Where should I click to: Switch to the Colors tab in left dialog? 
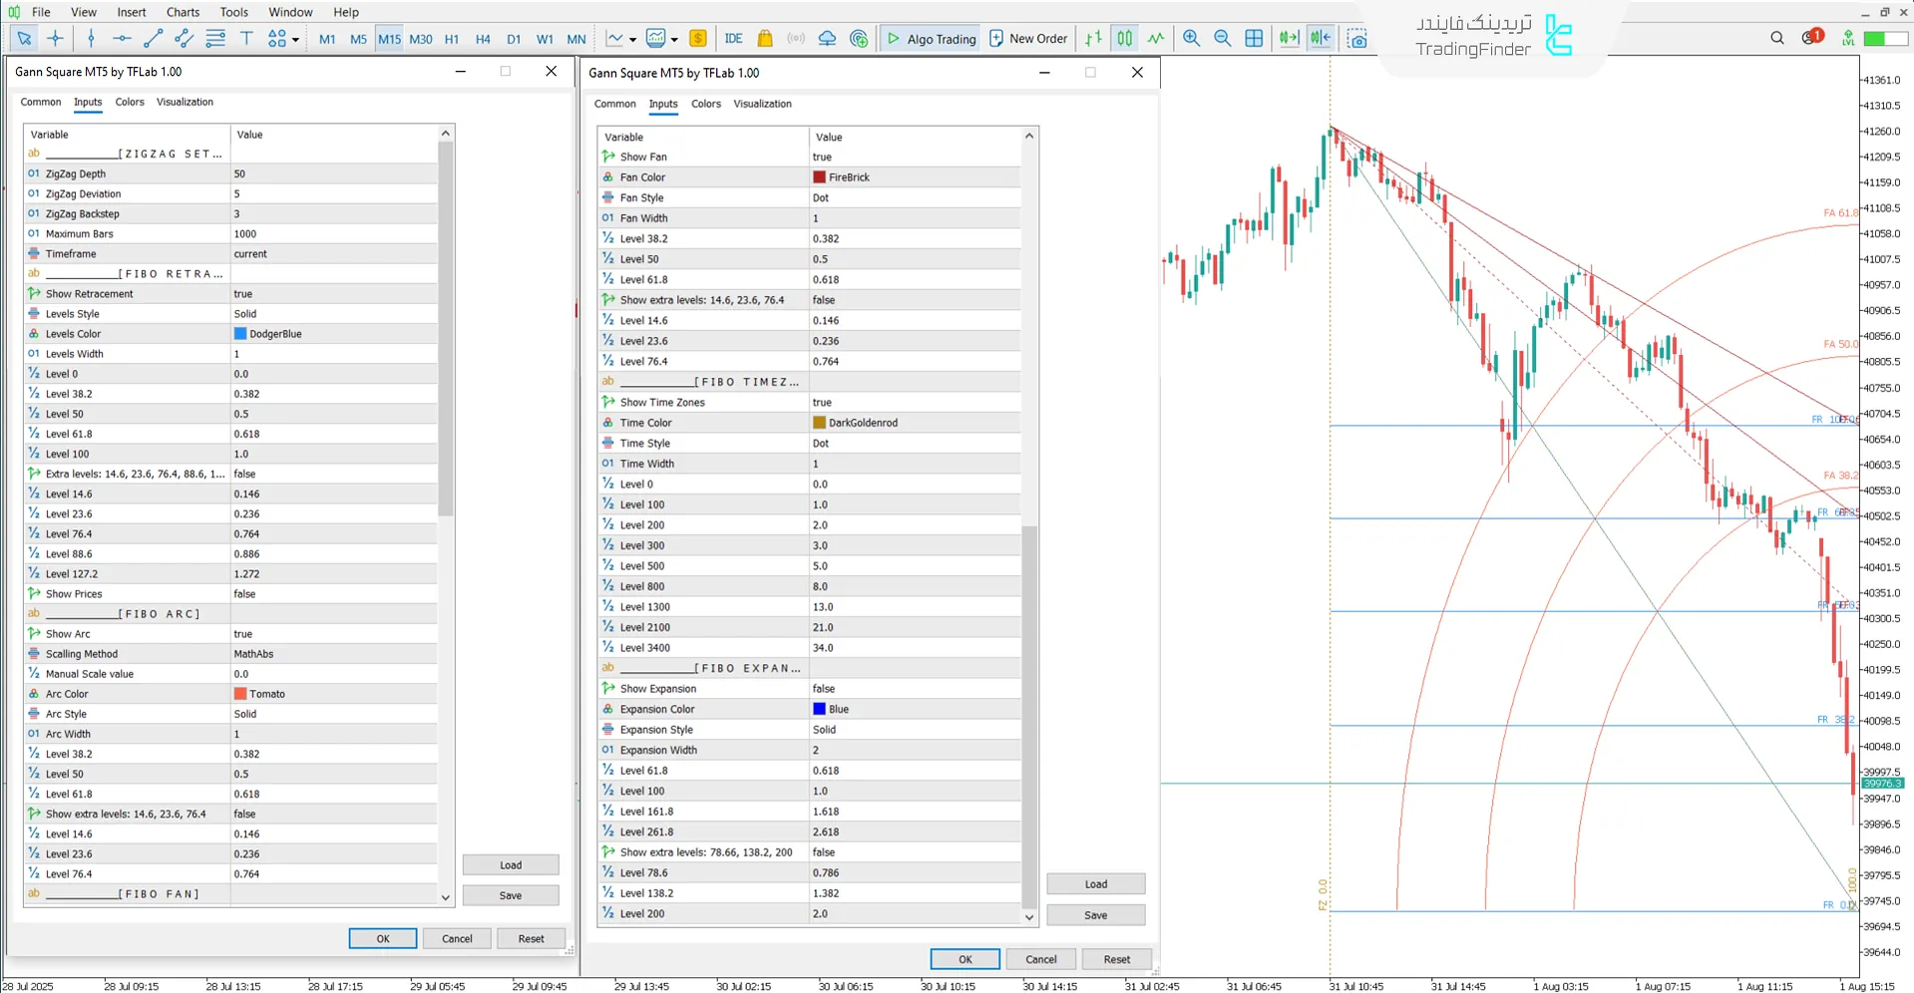129,102
